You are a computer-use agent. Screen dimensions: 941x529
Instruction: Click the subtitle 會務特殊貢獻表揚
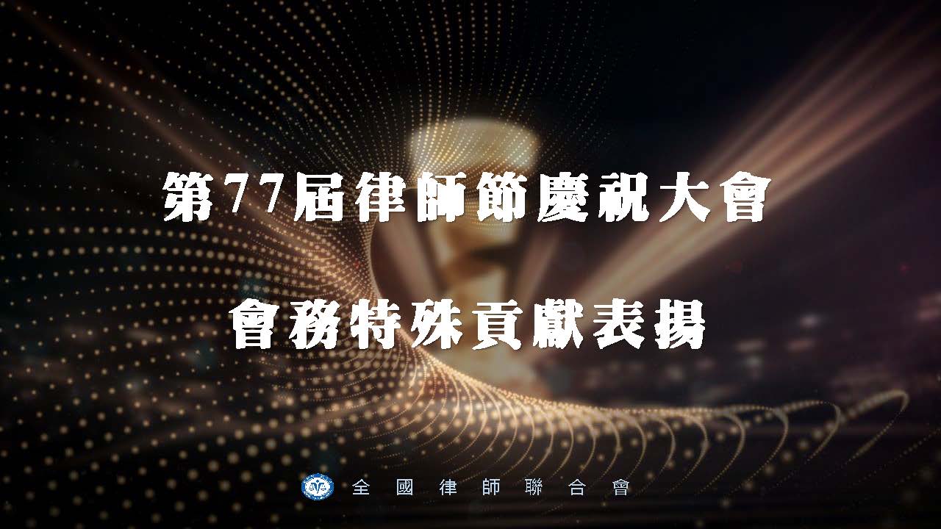[x=468, y=325]
